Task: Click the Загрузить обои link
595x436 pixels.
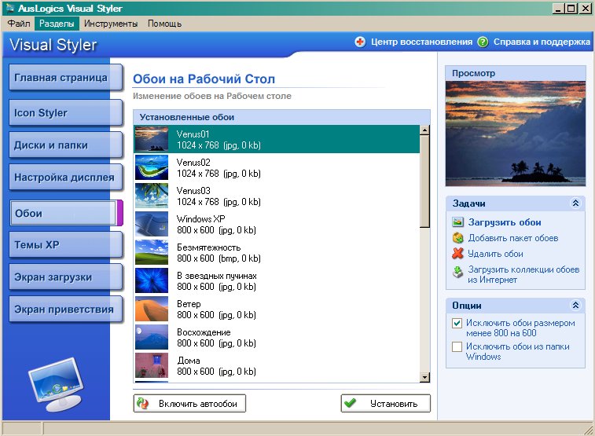Action: (x=505, y=222)
